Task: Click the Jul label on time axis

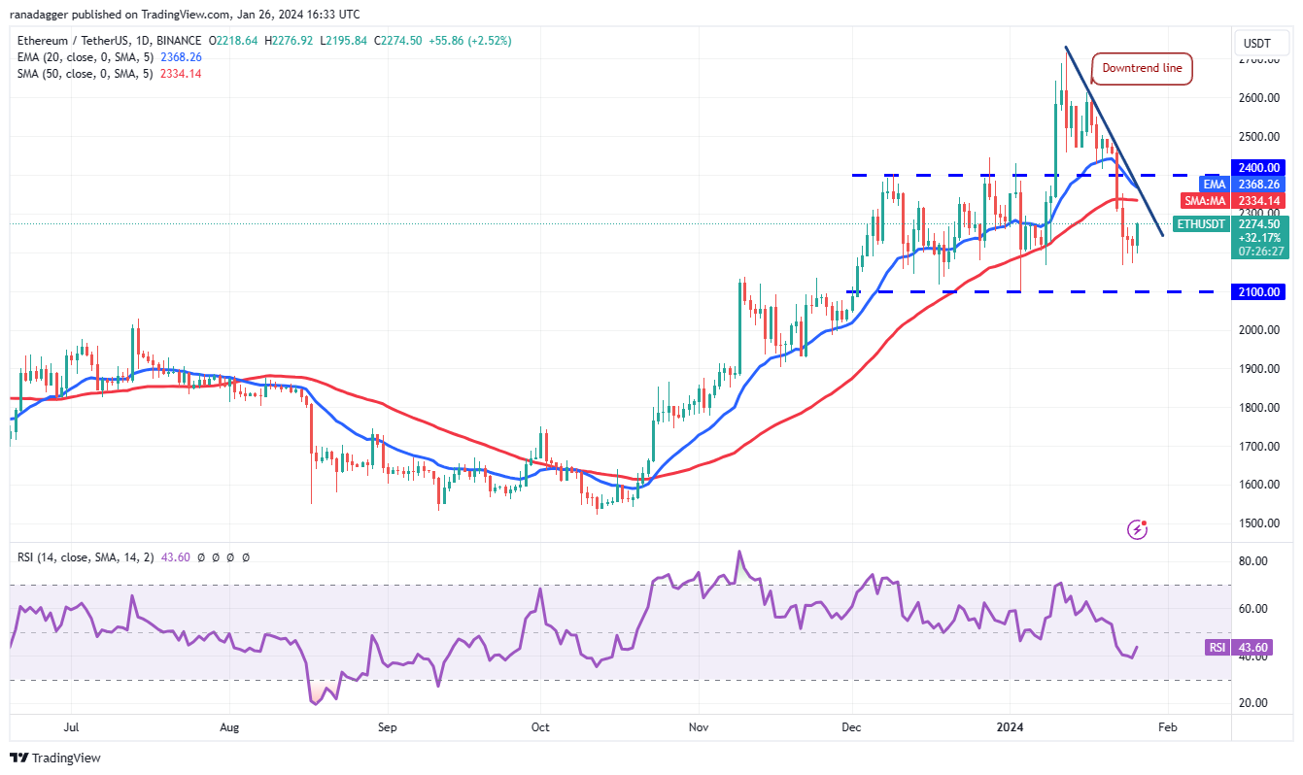Action: [x=71, y=725]
